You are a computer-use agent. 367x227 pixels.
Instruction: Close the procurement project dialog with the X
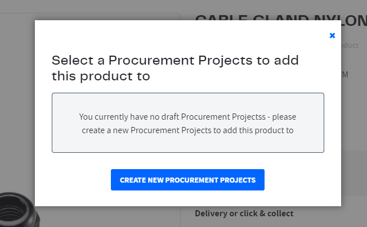pyautogui.click(x=332, y=35)
